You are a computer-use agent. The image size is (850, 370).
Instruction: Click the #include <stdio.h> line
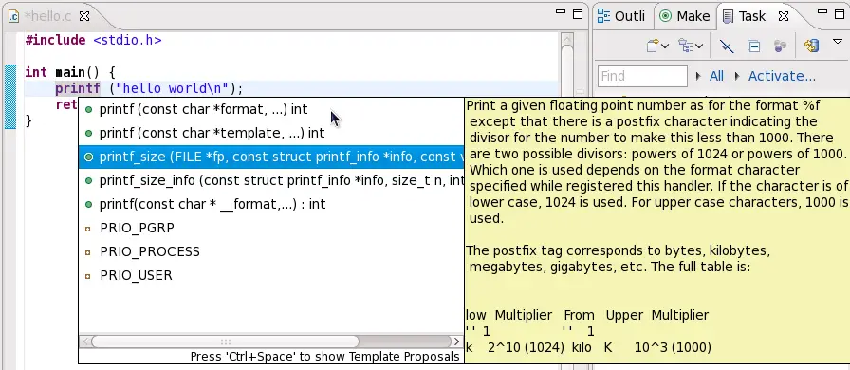(x=93, y=40)
